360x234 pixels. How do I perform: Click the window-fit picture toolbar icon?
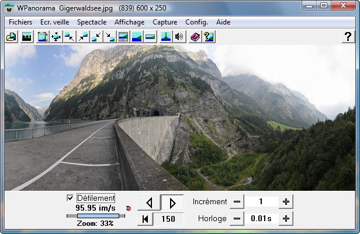pyautogui.click(x=43, y=37)
